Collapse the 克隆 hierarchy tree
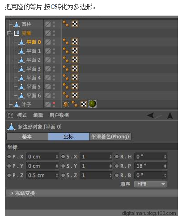 [x=9, y=33]
